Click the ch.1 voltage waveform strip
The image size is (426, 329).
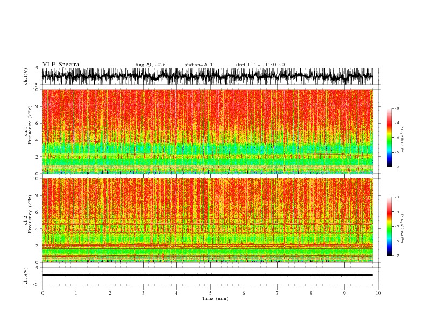click(207, 76)
